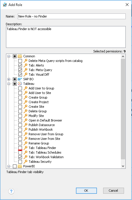Click scroll down arrow in permissions list
This screenshot has width=132, height=200.
click(123, 166)
